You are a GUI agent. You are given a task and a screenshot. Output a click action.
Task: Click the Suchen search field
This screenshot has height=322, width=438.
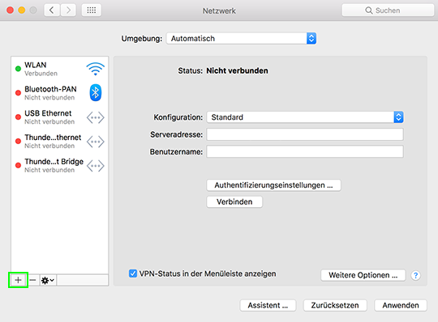point(388,11)
